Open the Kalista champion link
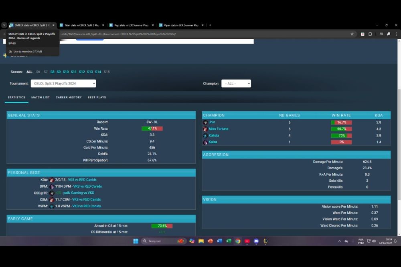Viewport: 401px width, 267px height. [214, 136]
